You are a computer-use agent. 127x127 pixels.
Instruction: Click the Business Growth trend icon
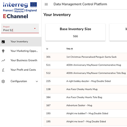(3, 61)
